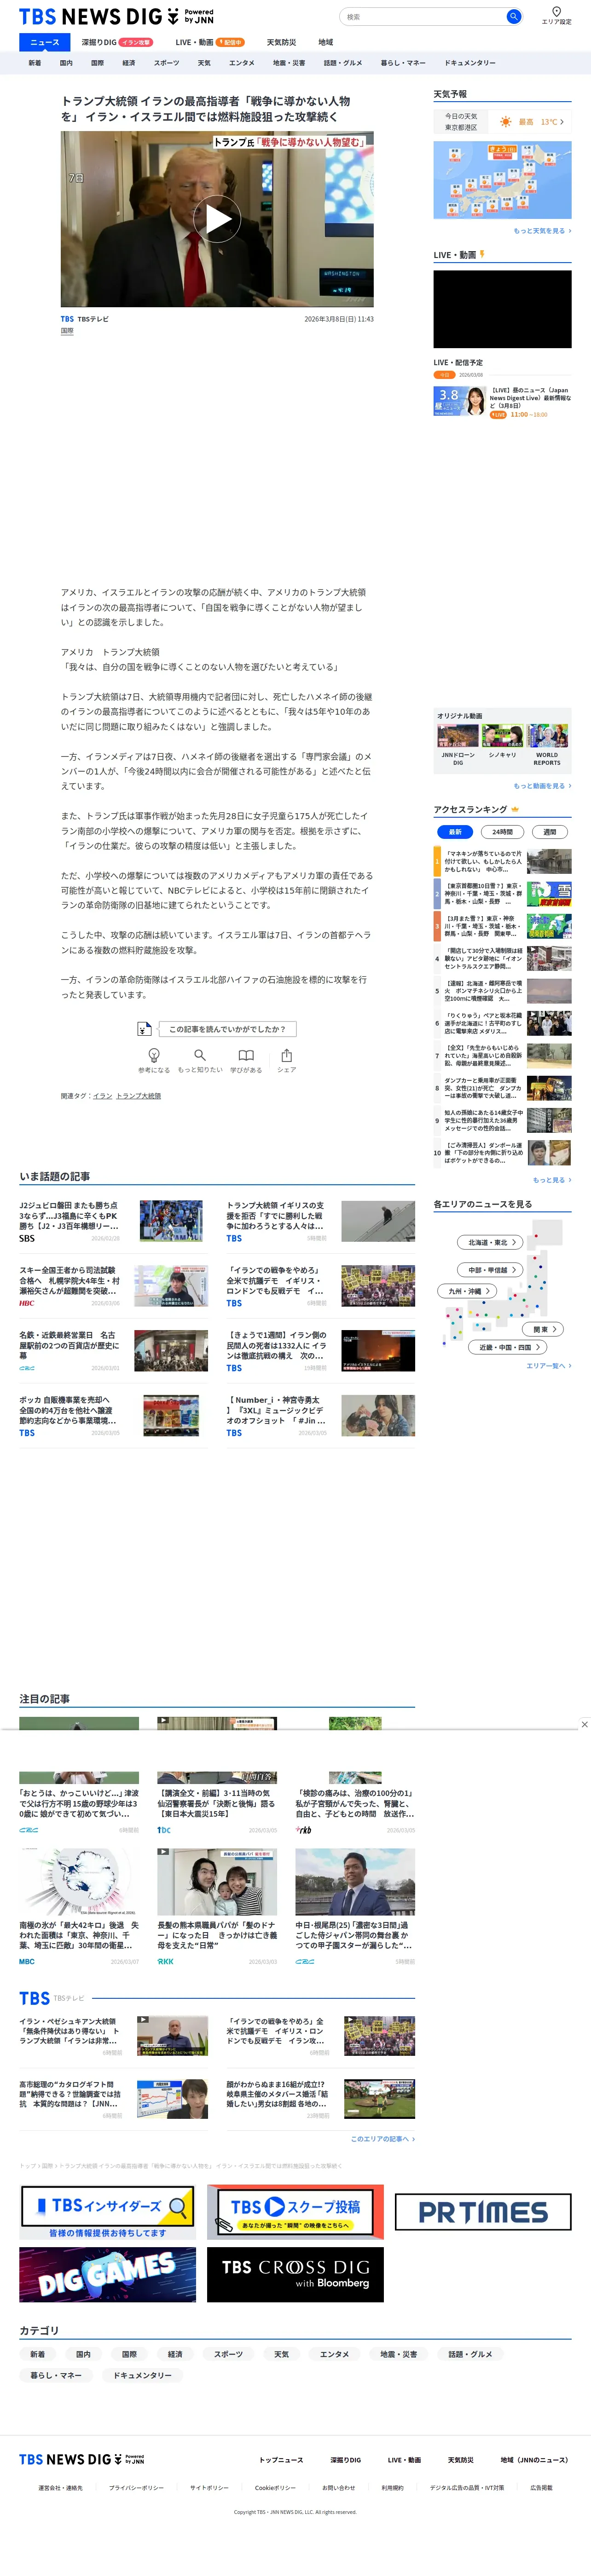The width and height of the screenshot is (591, 2576).
Task: Click もっと天気を見る link
Action: pyautogui.click(x=542, y=231)
